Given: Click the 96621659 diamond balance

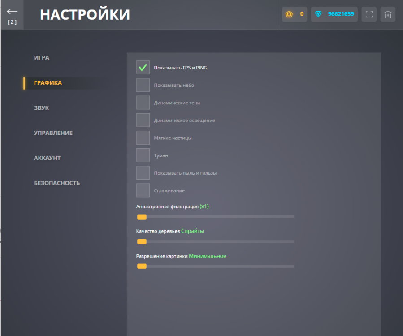Looking at the screenshot, I should click(x=341, y=14).
